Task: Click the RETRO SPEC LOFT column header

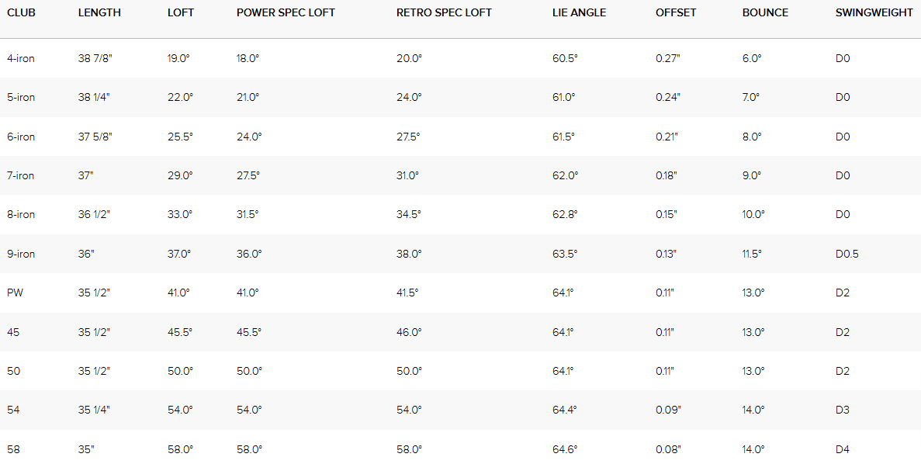Action: point(444,13)
